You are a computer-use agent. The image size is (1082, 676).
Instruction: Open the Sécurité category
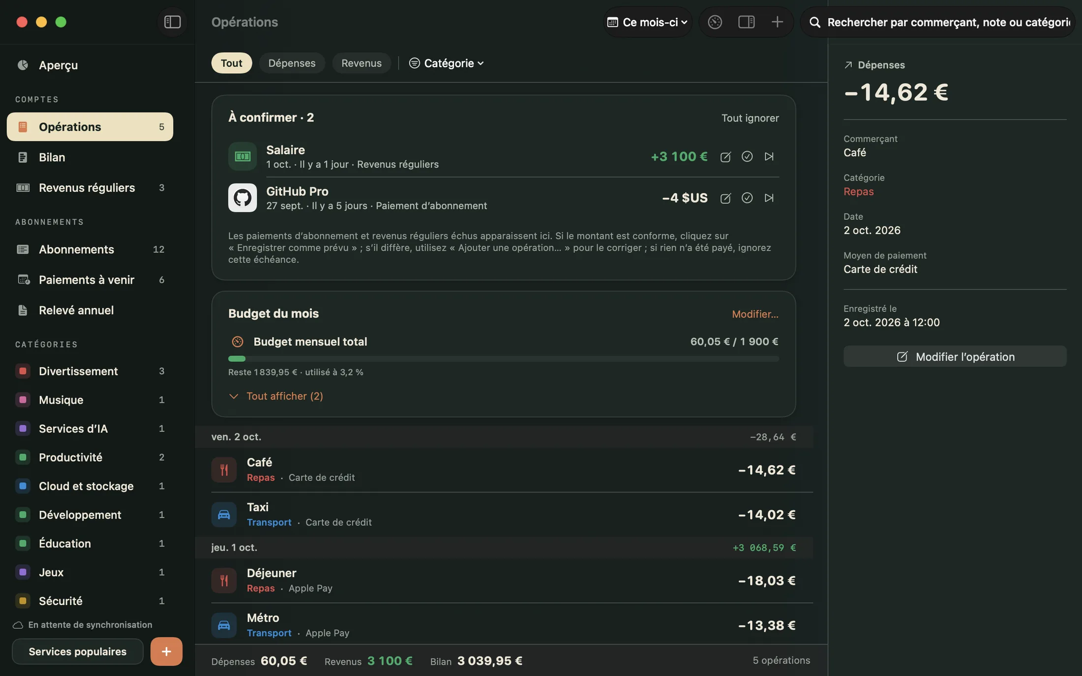pos(90,601)
